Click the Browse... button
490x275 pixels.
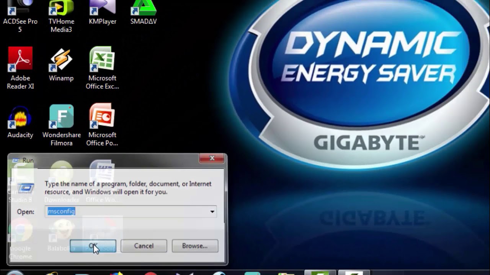point(195,246)
